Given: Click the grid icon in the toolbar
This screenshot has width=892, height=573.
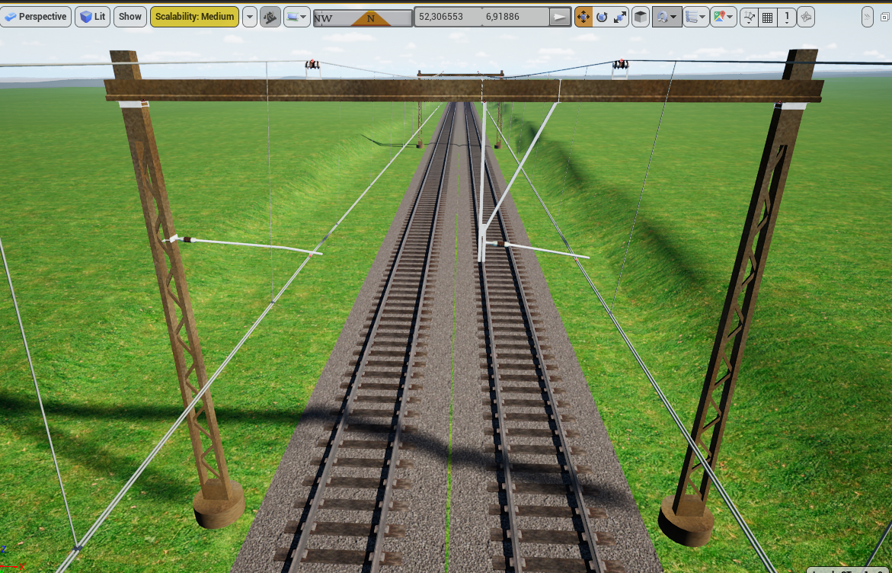Looking at the screenshot, I should [768, 17].
